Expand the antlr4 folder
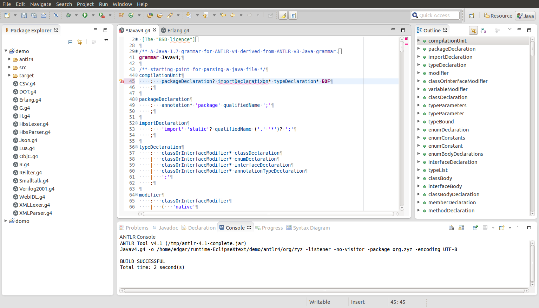 [x=9, y=59]
